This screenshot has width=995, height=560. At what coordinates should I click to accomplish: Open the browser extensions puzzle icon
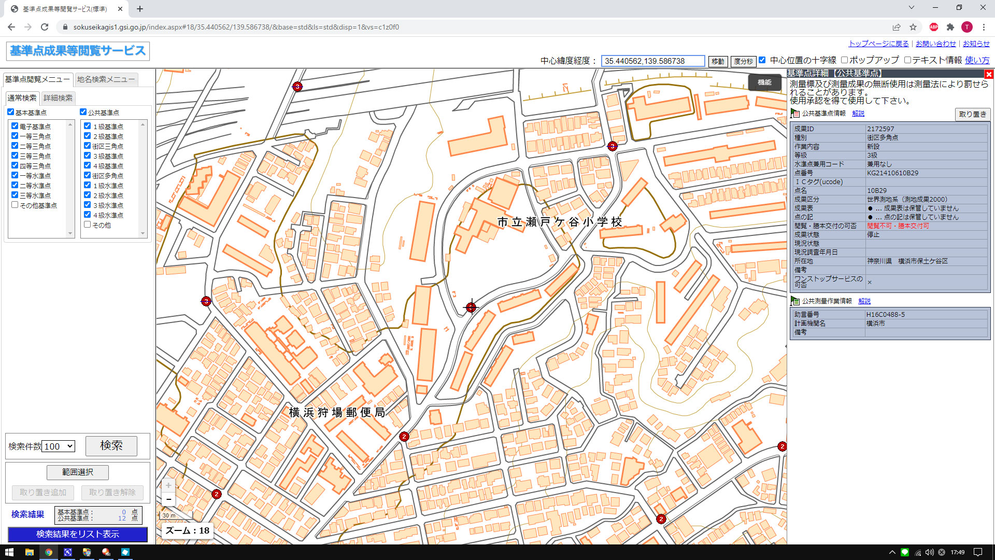point(950,27)
